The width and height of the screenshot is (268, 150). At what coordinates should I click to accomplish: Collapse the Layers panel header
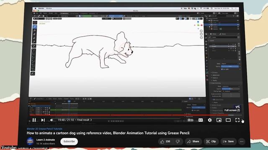coord(212,41)
